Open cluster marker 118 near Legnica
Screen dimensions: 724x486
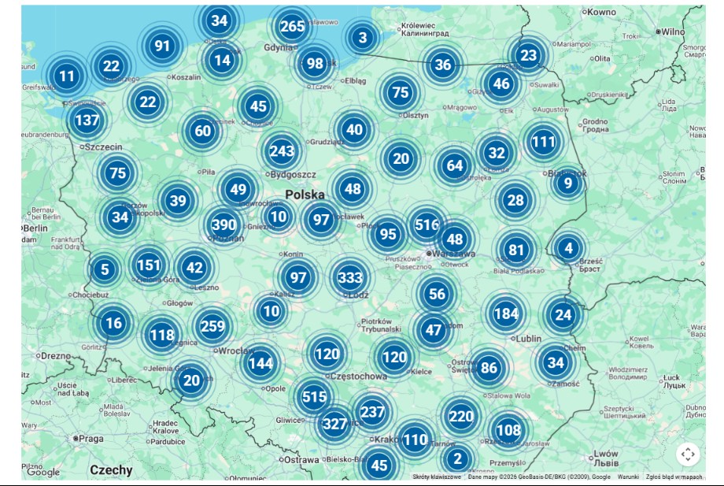tap(161, 335)
